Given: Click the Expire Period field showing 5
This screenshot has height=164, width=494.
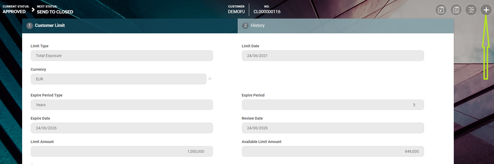Looking at the screenshot, I should [333, 105].
